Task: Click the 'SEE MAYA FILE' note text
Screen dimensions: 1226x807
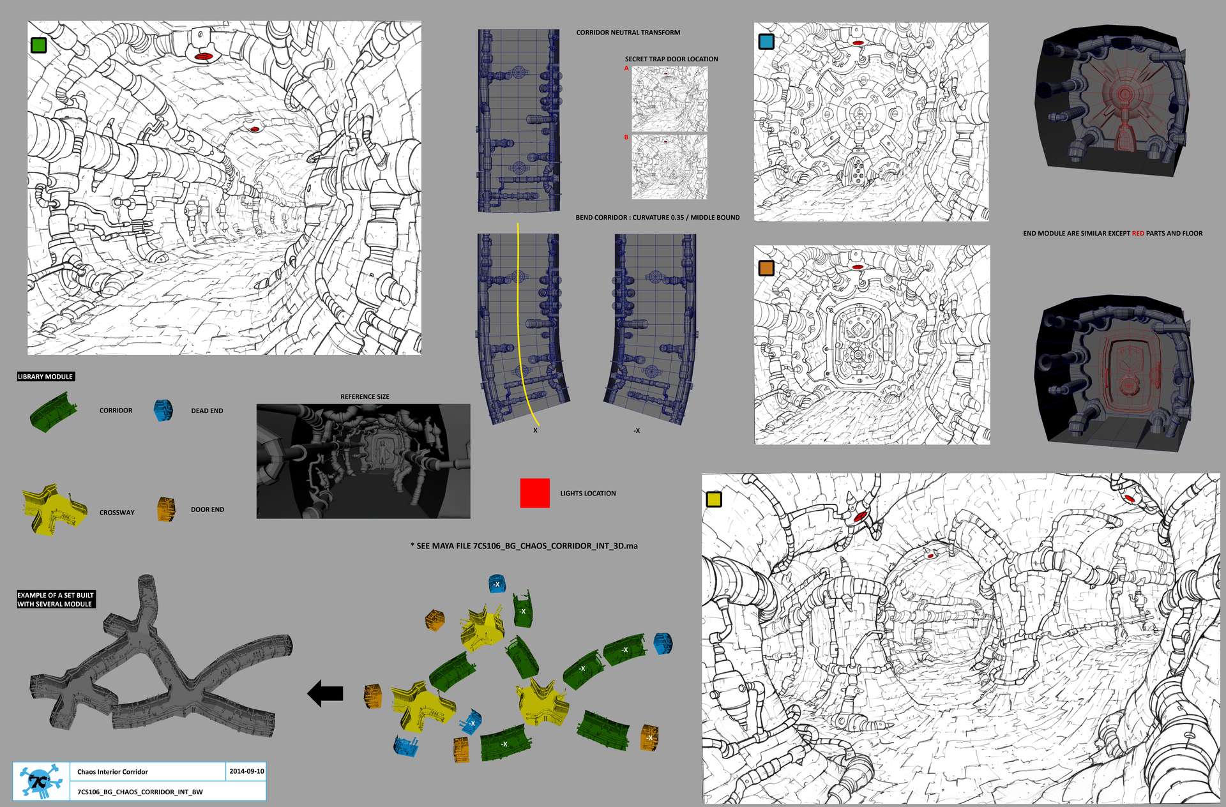Action: pyautogui.click(x=524, y=546)
